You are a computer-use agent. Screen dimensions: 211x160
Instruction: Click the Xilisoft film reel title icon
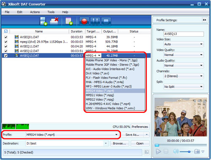point(4,4)
